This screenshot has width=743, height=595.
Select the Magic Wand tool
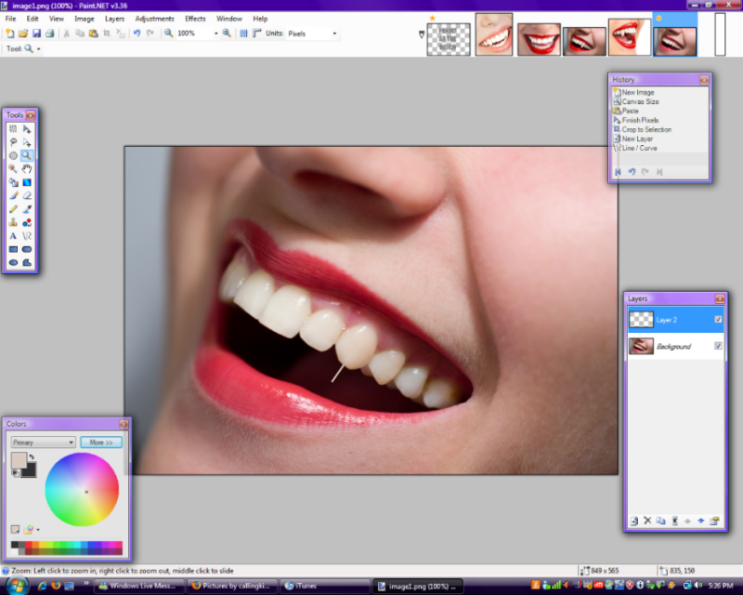(x=13, y=169)
